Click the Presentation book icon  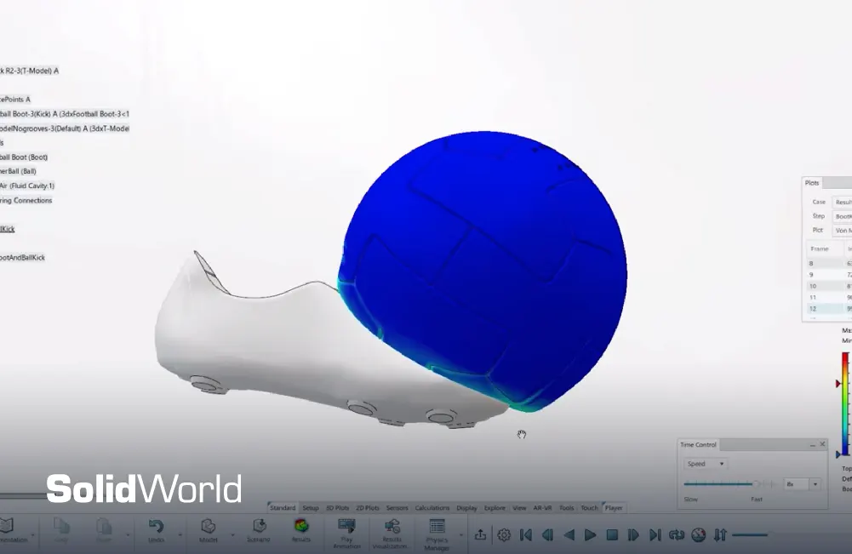(6, 526)
